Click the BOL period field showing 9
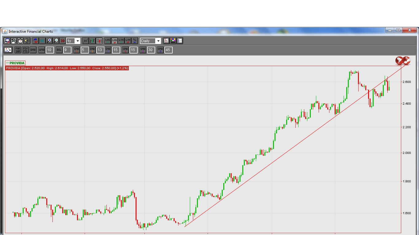This screenshot has height=235, width=419. click(67, 50)
